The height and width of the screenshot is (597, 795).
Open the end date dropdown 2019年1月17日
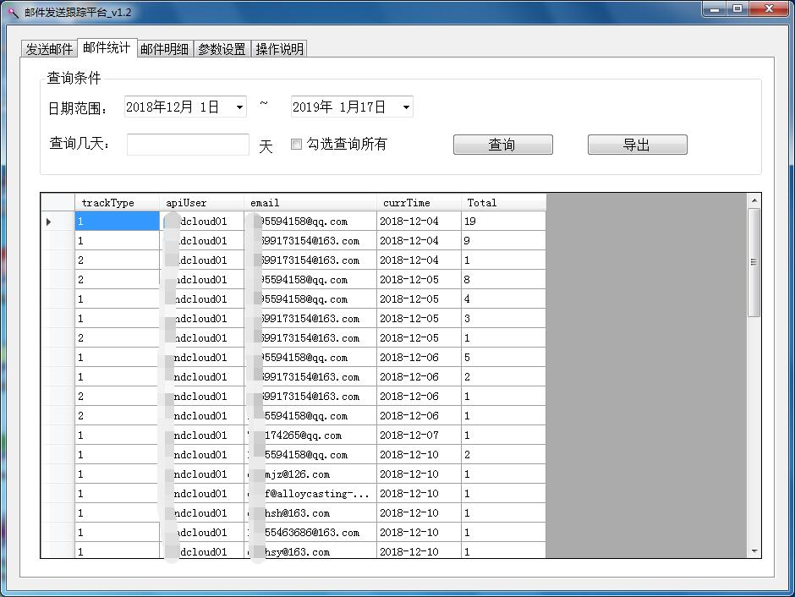[406, 107]
